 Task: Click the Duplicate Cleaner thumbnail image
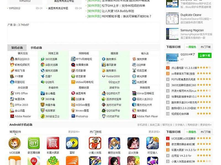[x=172, y=18]
